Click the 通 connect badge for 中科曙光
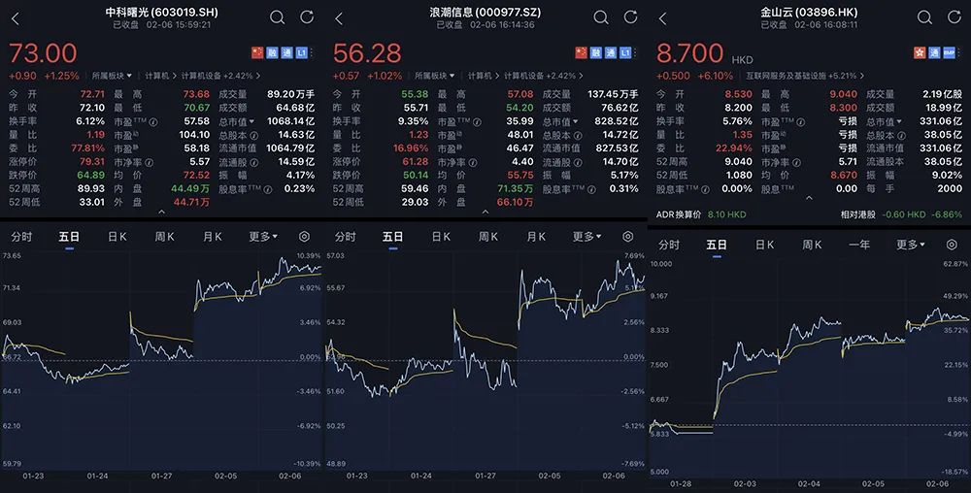This screenshot has width=971, height=493. [x=286, y=53]
